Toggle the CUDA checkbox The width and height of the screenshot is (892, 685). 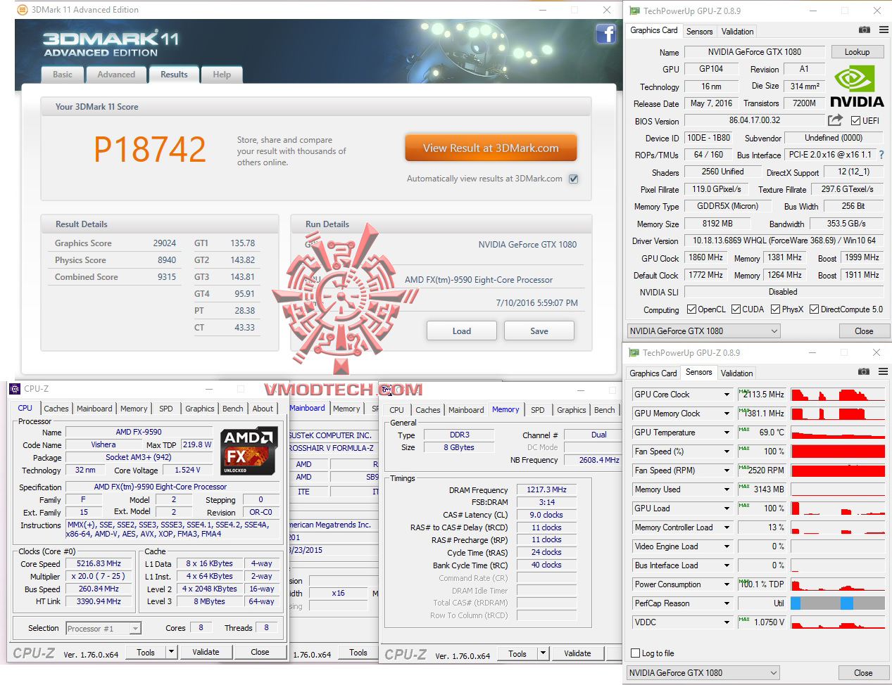pos(736,309)
